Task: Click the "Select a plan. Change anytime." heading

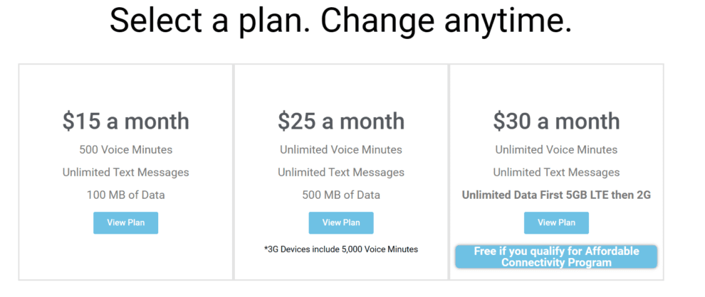Action: point(340,21)
